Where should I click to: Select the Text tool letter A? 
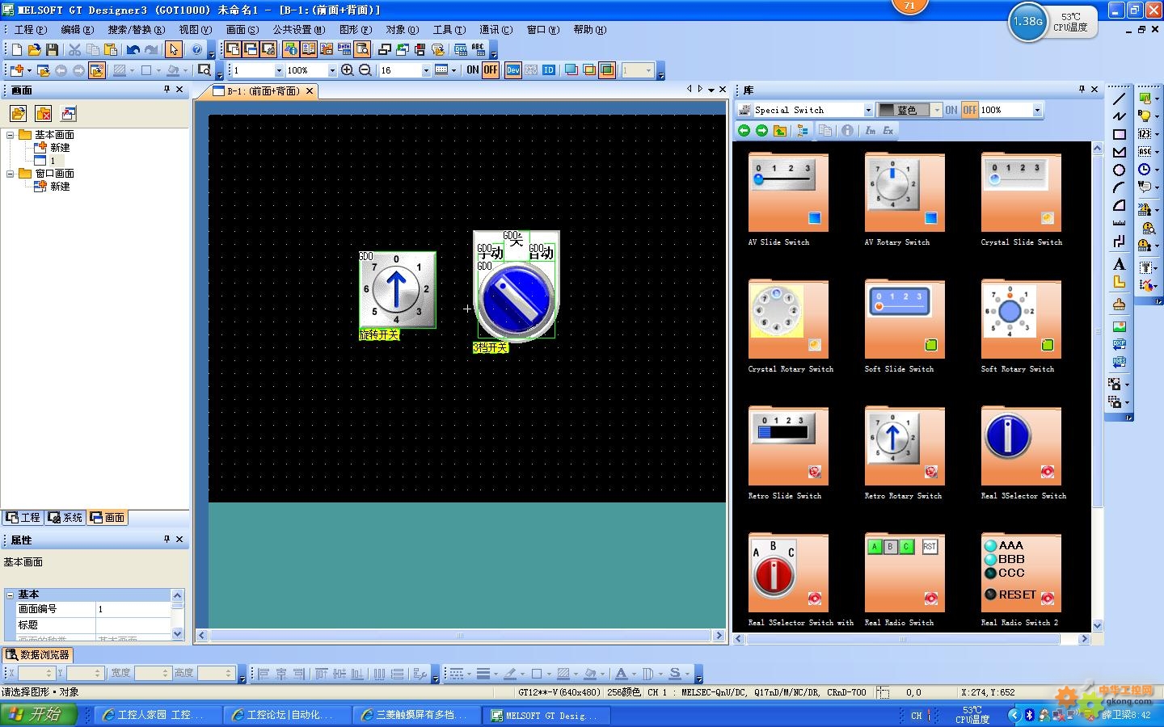coord(1120,264)
